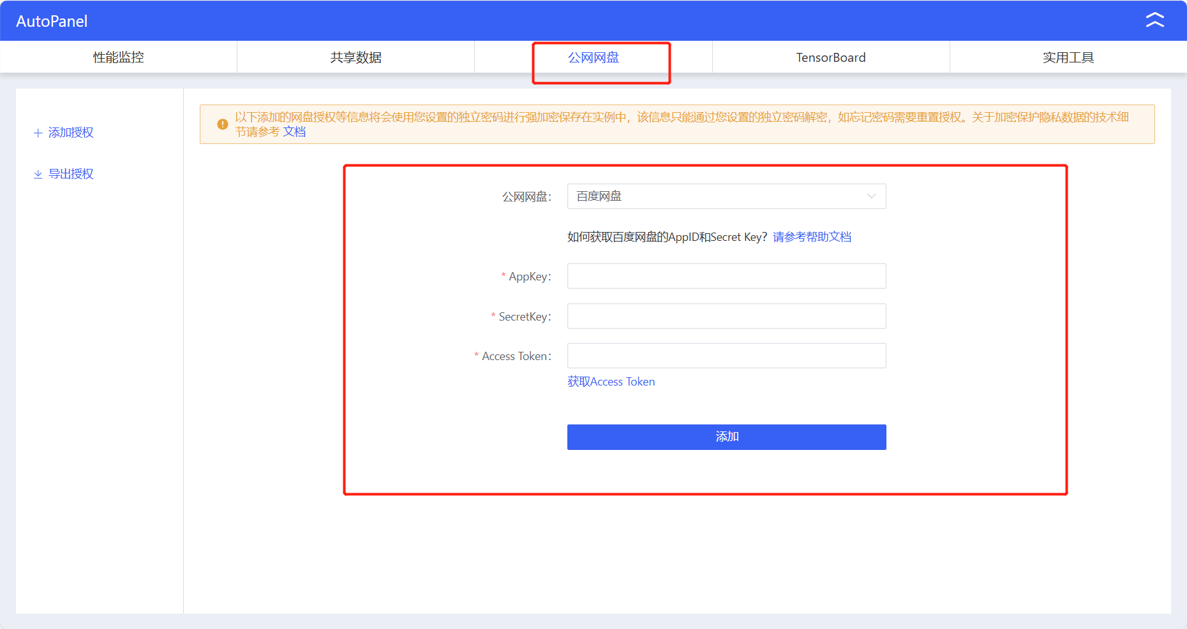Open the 文档 link in the warning notice

tap(294, 132)
